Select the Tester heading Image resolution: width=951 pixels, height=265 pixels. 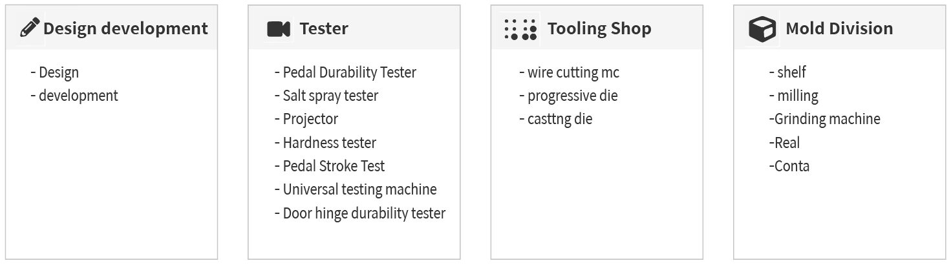pos(324,28)
